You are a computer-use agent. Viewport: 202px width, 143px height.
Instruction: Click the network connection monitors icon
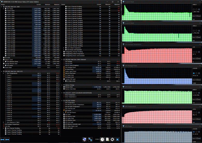[x=90, y=139]
